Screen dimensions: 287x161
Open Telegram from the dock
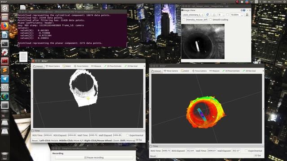click(5, 79)
